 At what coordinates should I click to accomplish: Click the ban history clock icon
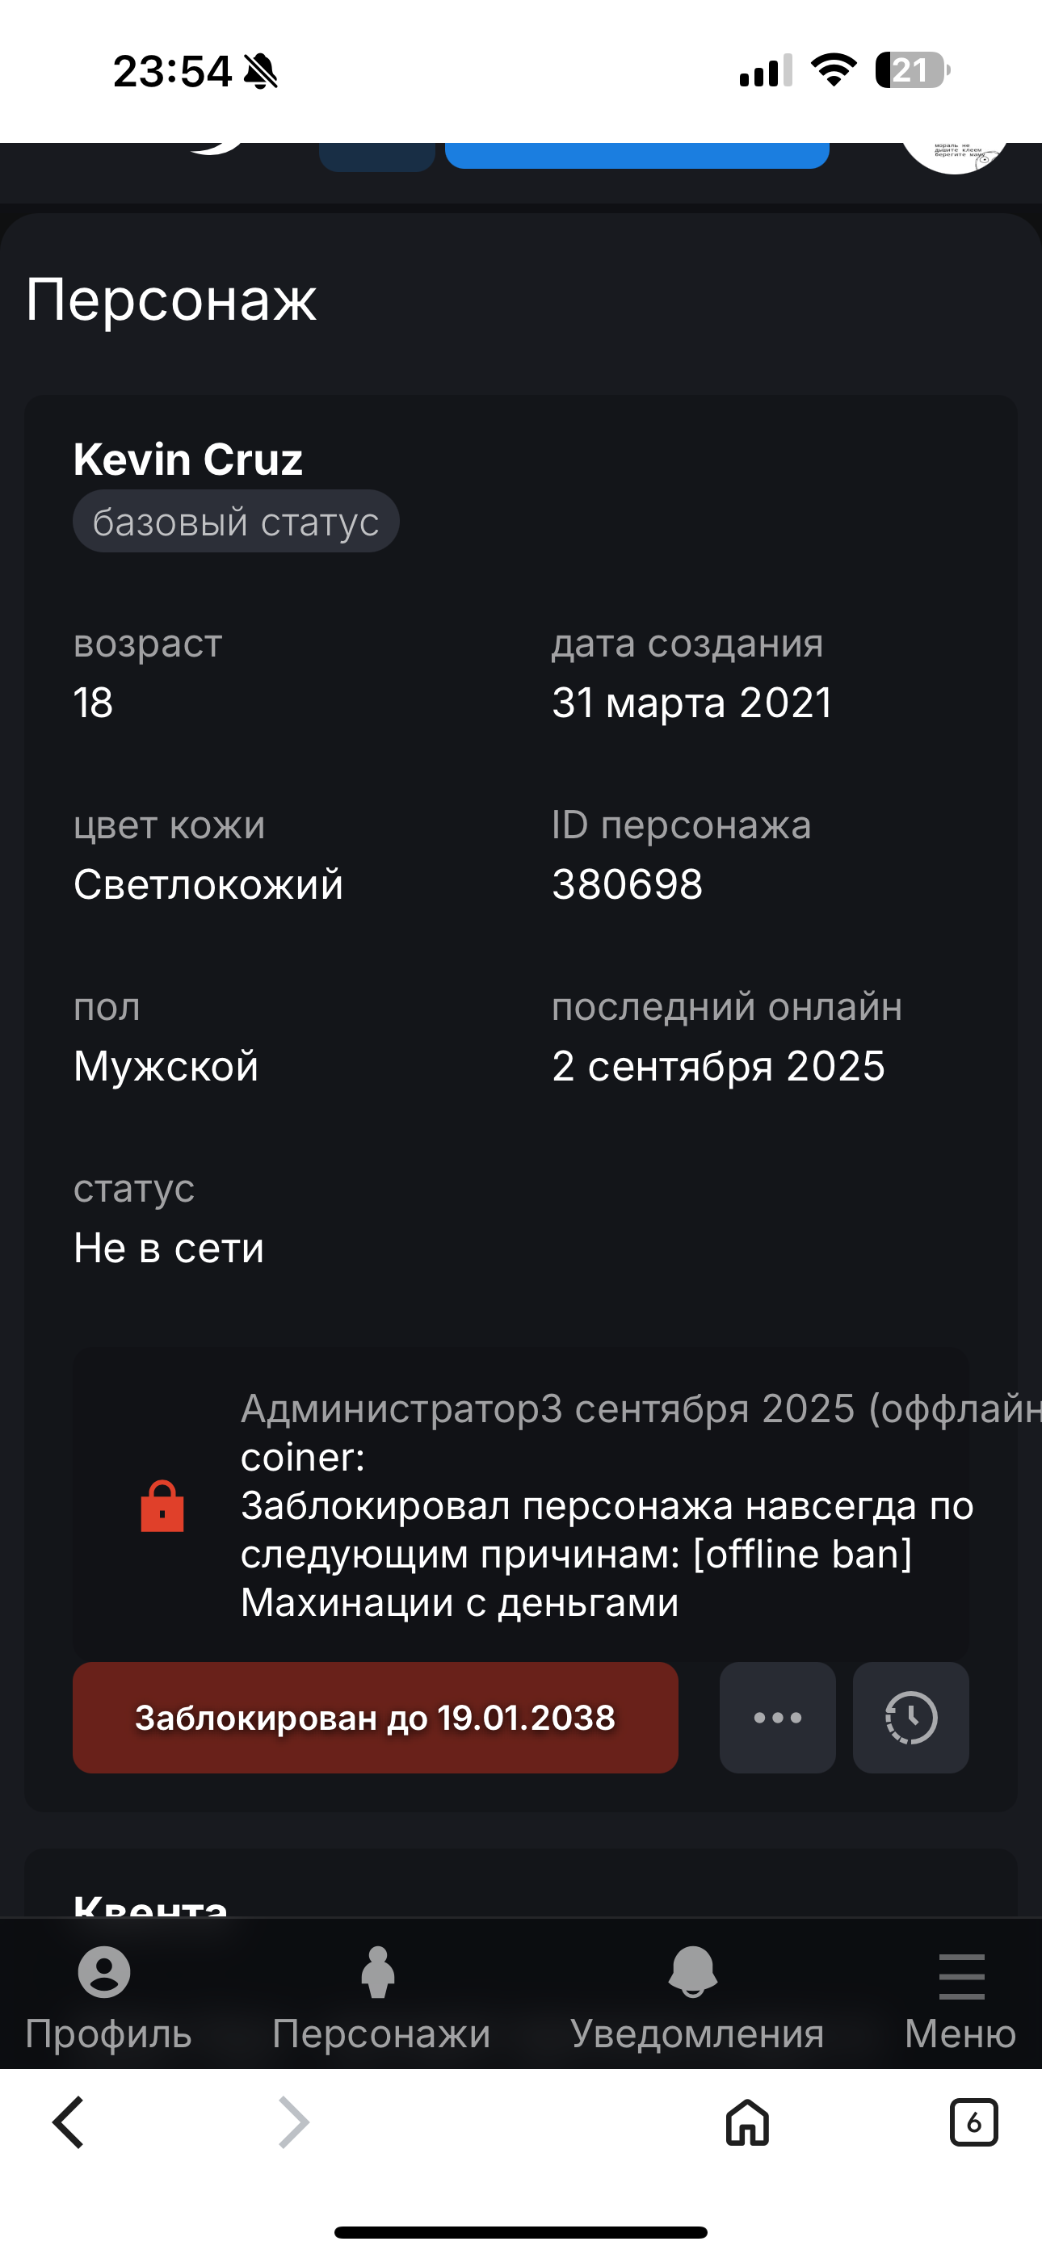910,1717
